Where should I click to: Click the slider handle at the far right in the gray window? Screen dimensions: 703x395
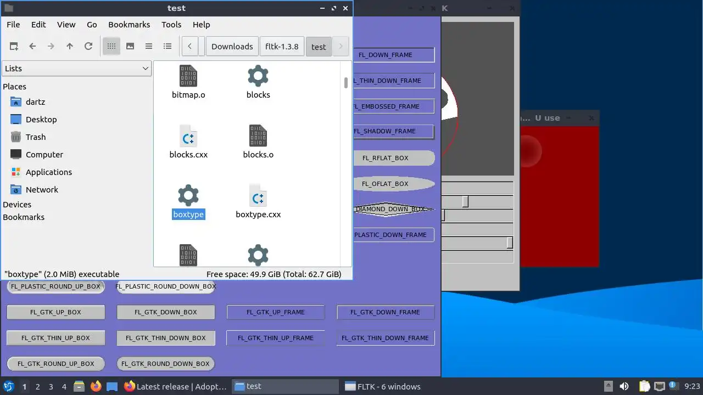510,242
